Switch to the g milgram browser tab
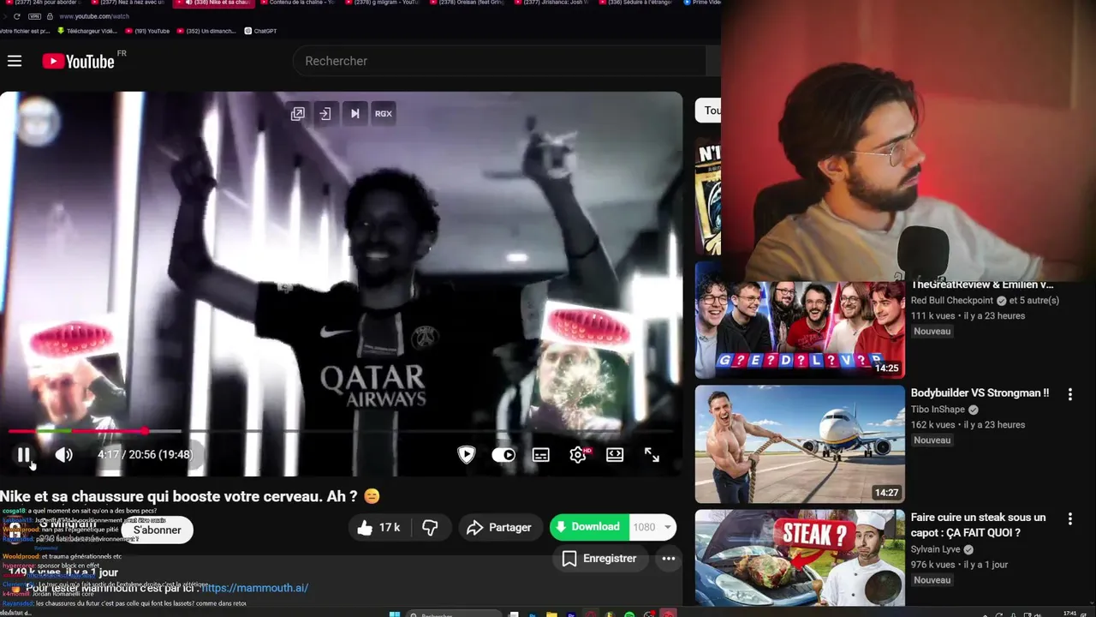The width and height of the screenshot is (1096, 617). [x=383, y=3]
